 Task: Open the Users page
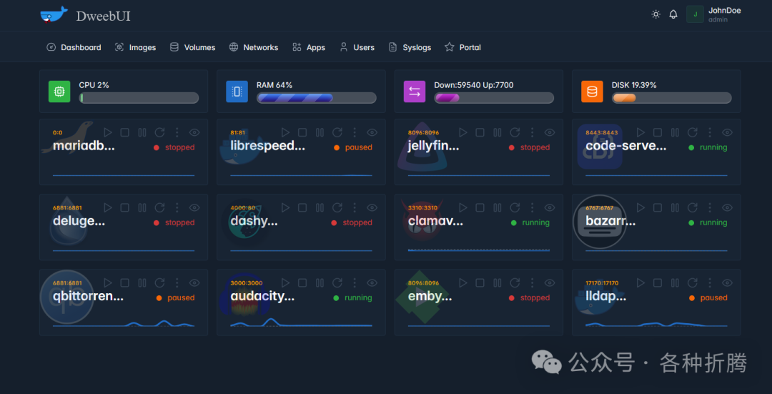(357, 47)
